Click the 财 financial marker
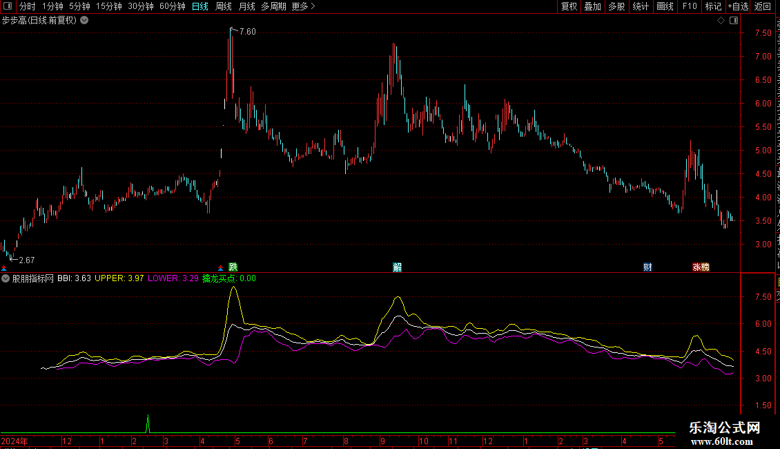Viewport: 780px width, 449px height. (x=647, y=267)
